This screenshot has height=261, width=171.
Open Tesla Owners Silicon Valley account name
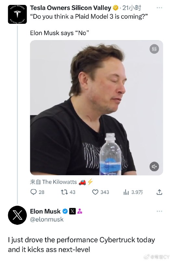pyautogui.click(x=71, y=8)
